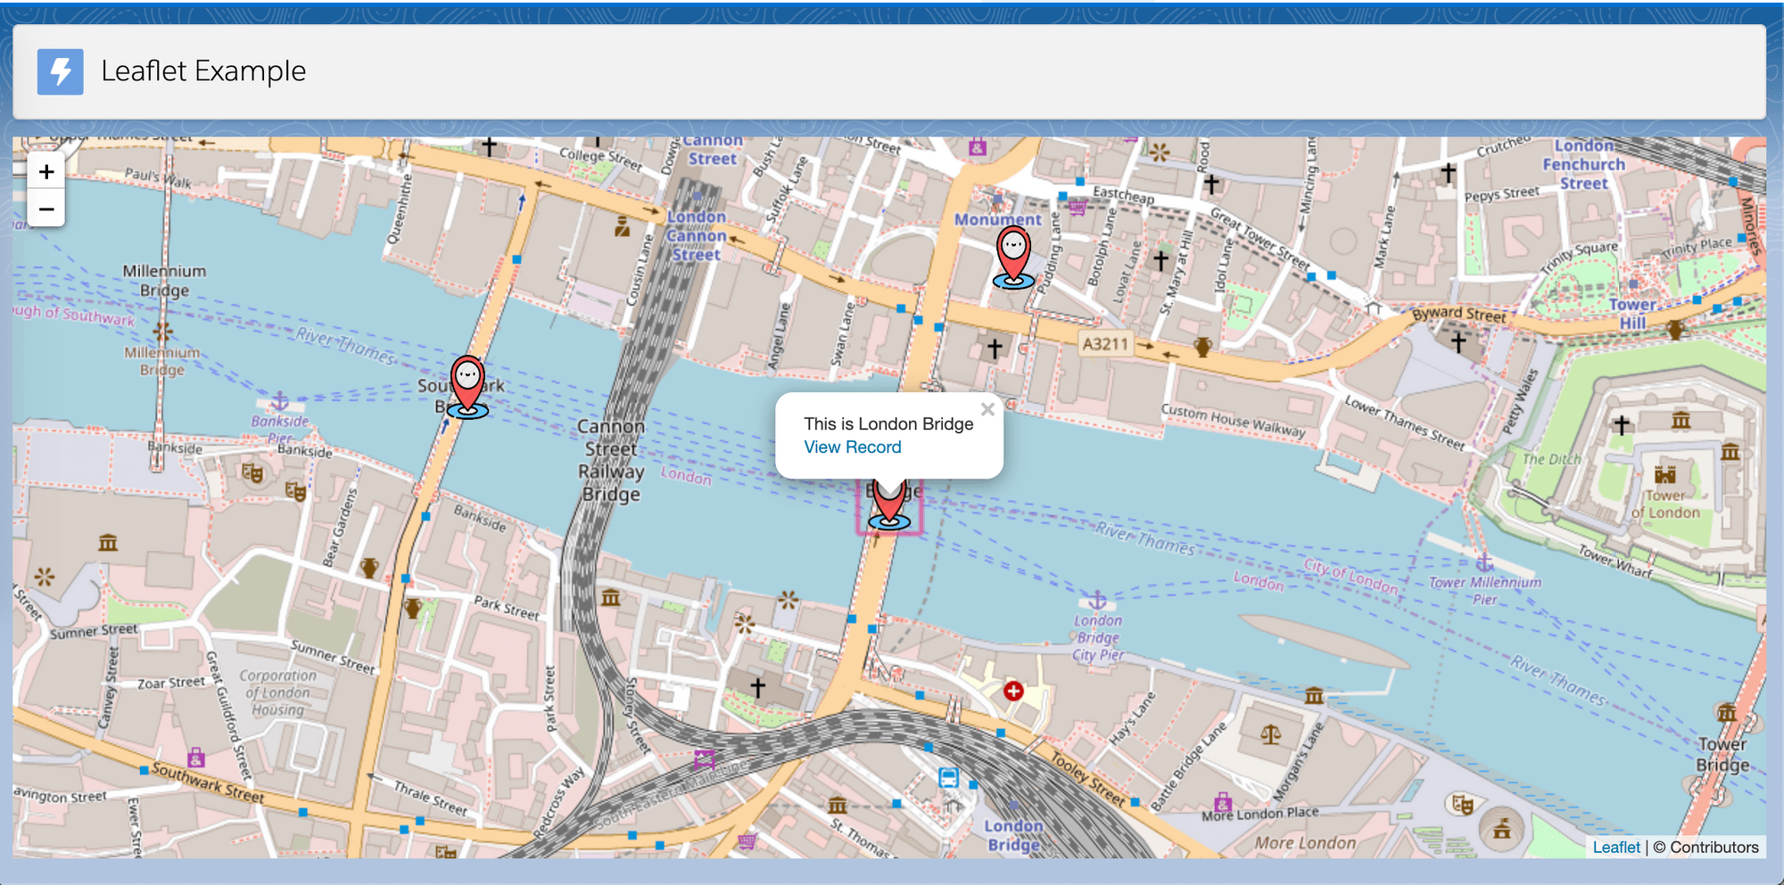
Task: Click the London Bridge City Pier anchor icon
Action: 1097,600
